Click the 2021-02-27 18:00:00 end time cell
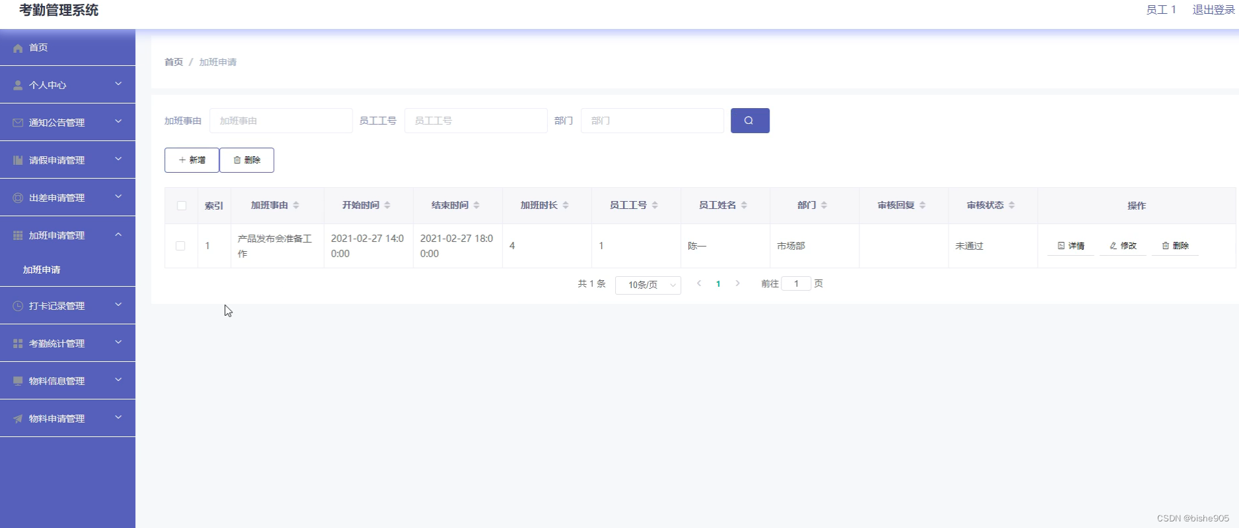The image size is (1239, 528). [457, 246]
